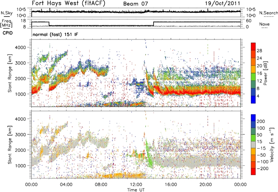Click the 'Fort Hays West (fitACF)' title
The width and height of the screenshot is (278, 192).
click(68, 3)
